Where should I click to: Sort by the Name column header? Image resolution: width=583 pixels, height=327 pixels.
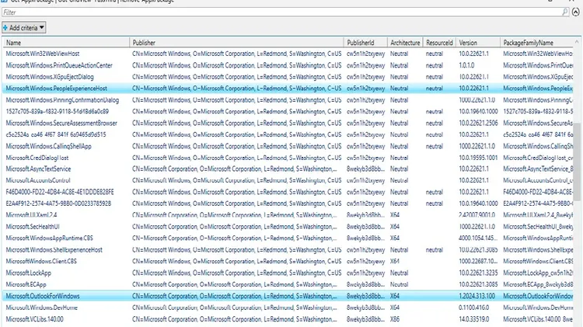[66, 43]
